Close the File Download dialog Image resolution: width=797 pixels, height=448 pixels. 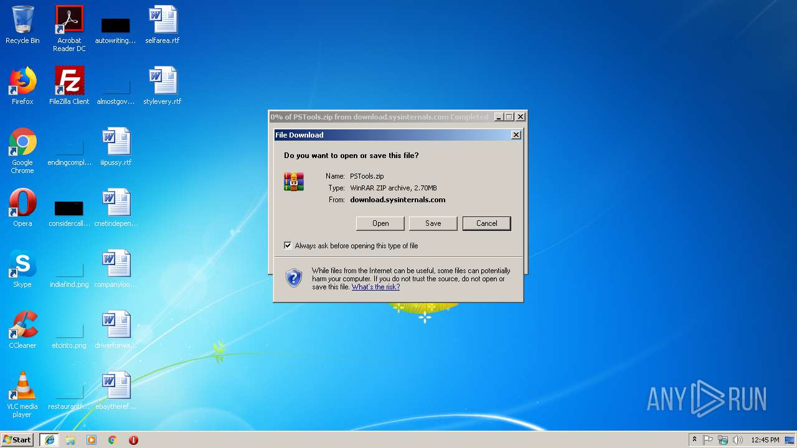[x=516, y=135]
